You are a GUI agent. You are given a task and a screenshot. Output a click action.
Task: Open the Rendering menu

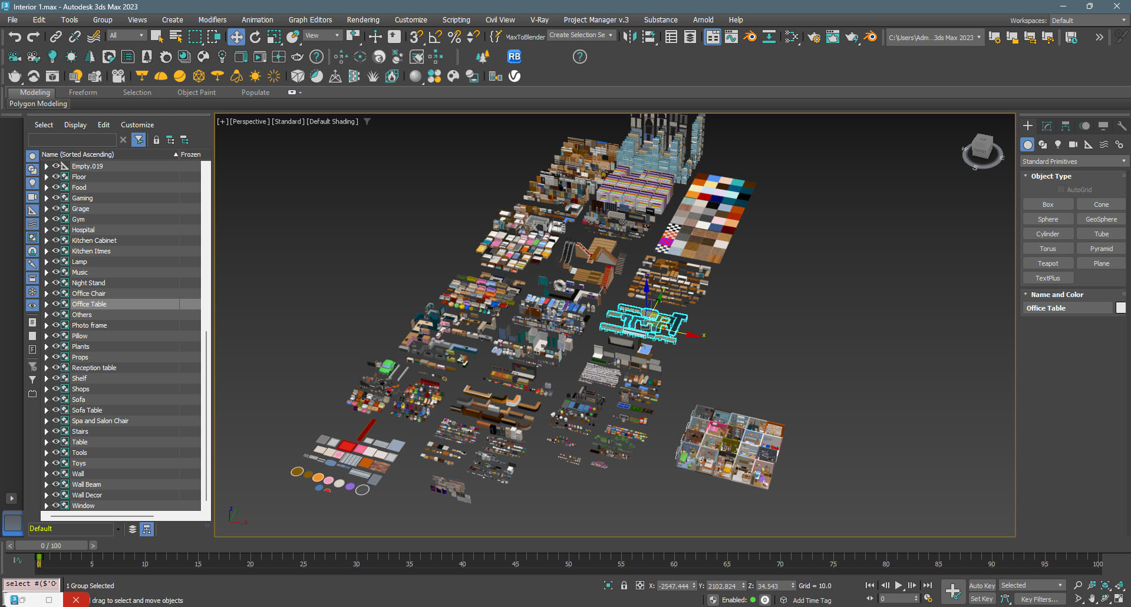(363, 19)
